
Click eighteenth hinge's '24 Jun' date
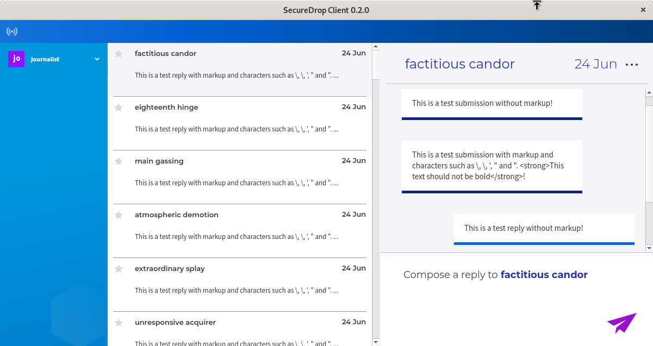(353, 107)
